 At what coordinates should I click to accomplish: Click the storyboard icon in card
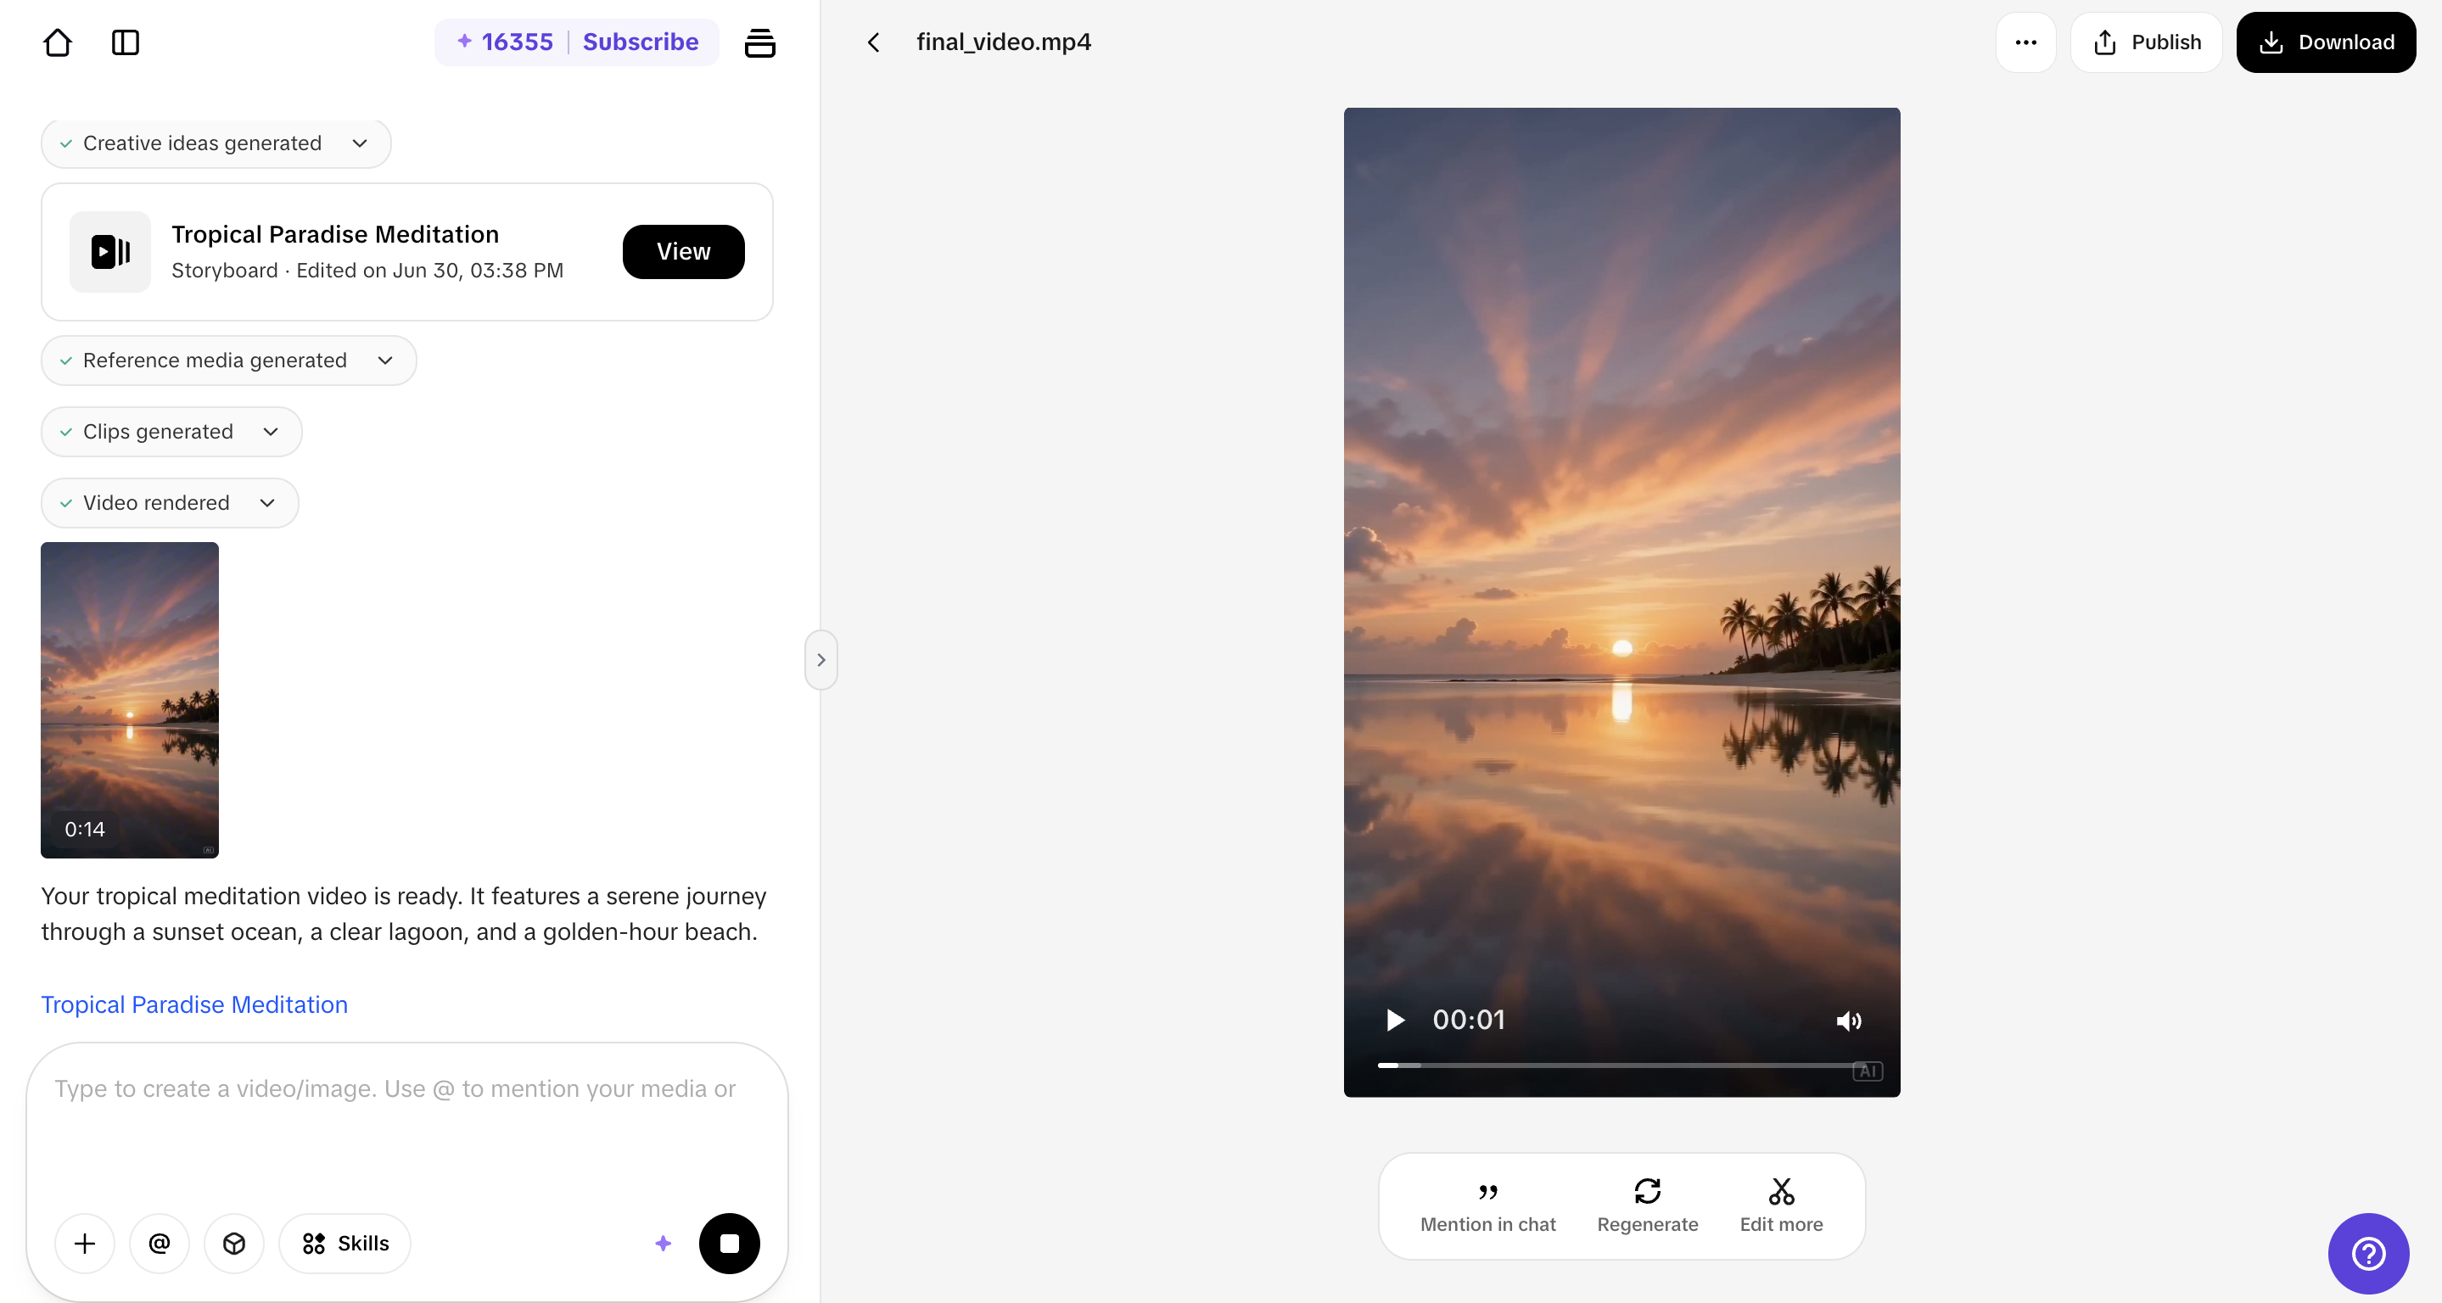click(110, 251)
